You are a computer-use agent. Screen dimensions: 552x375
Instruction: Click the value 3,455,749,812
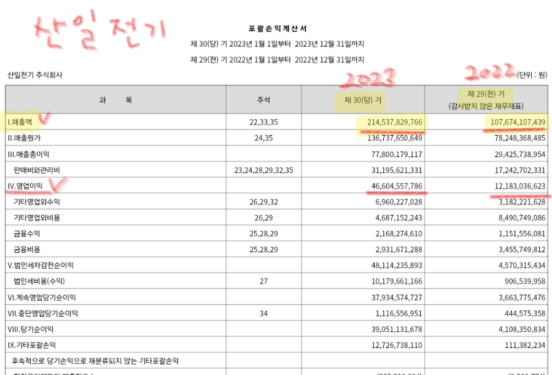522,249
